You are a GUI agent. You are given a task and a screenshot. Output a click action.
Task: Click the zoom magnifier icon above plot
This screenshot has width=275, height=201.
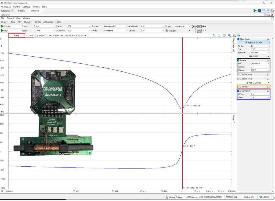[229, 35]
